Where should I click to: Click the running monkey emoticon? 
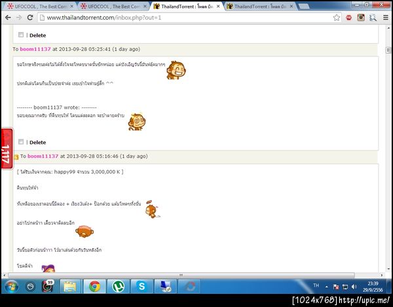[x=153, y=209]
